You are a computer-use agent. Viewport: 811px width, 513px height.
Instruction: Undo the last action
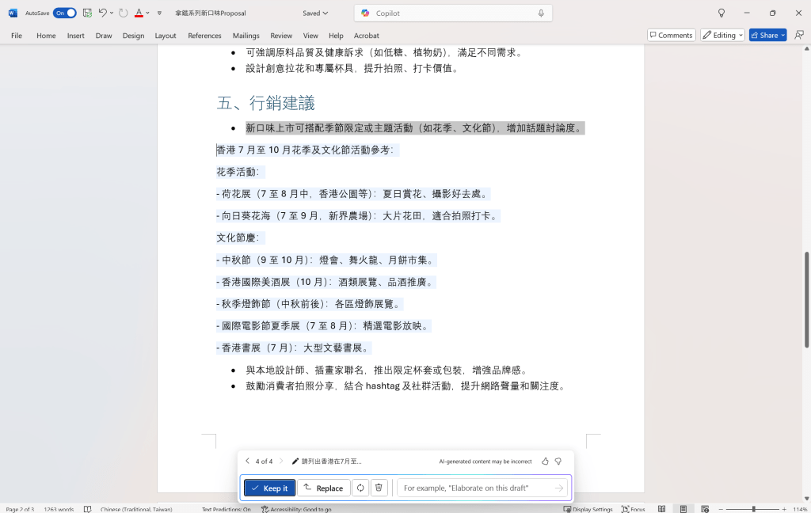tap(102, 13)
